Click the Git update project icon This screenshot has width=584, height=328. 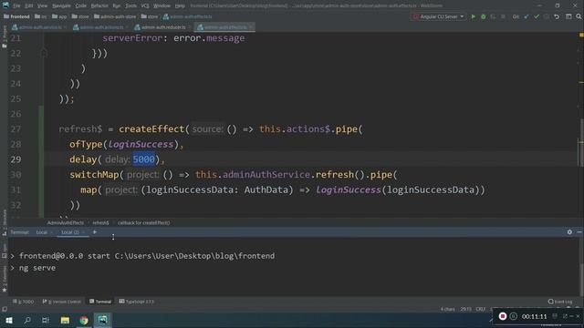tap(527, 16)
